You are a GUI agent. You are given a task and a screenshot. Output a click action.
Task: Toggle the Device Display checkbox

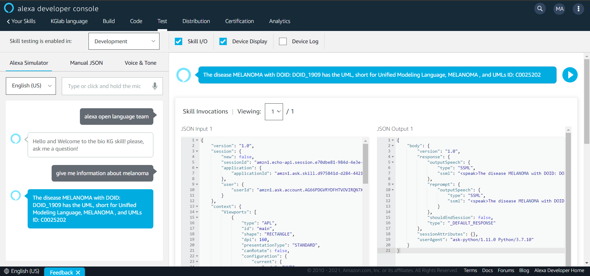tap(223, 41)
